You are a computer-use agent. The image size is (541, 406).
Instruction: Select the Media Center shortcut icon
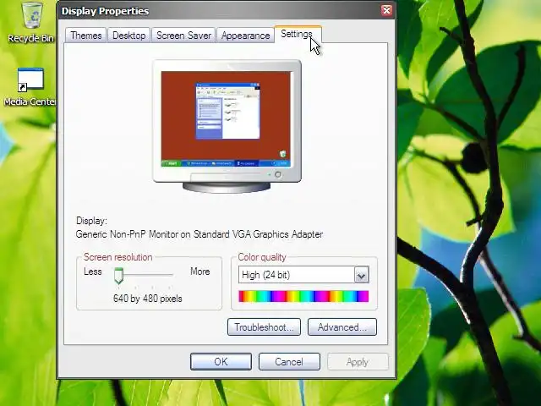(30, 86)
